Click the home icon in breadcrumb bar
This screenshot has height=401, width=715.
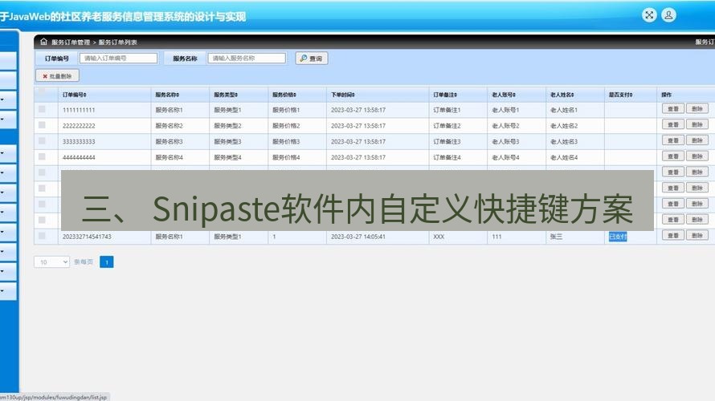click(x=43, y=42)
